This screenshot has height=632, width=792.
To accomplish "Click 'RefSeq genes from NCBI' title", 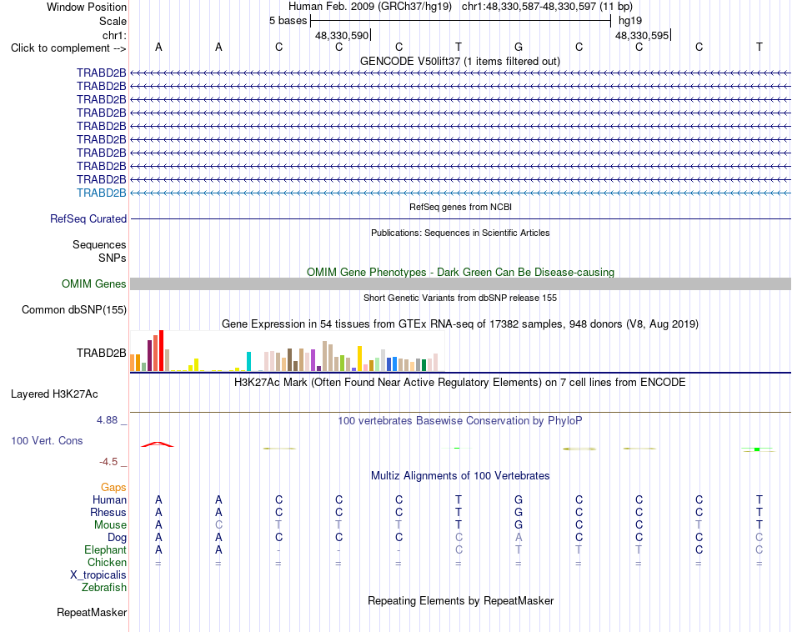I will pos(460,207).
